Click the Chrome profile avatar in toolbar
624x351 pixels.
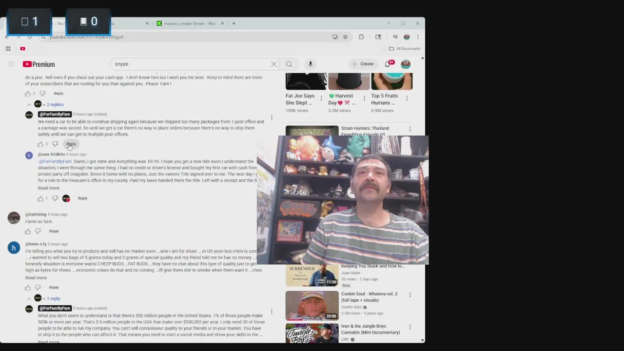[x=407, y=37]
